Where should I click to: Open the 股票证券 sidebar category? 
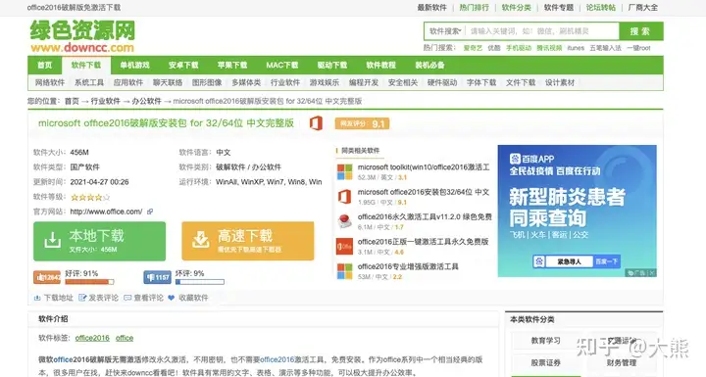click(x=545, y=362)
